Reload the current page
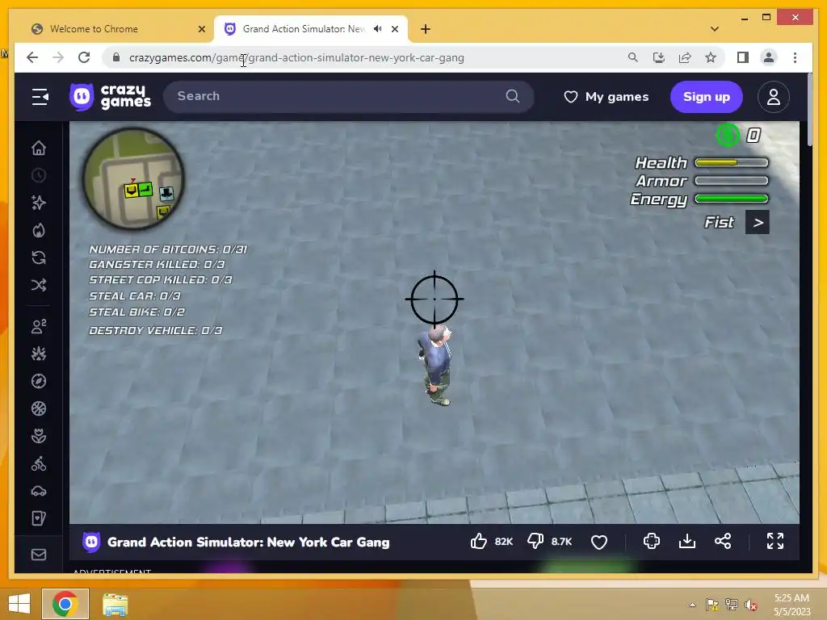Screen dimensions: 827x620 tap(84, 57)
